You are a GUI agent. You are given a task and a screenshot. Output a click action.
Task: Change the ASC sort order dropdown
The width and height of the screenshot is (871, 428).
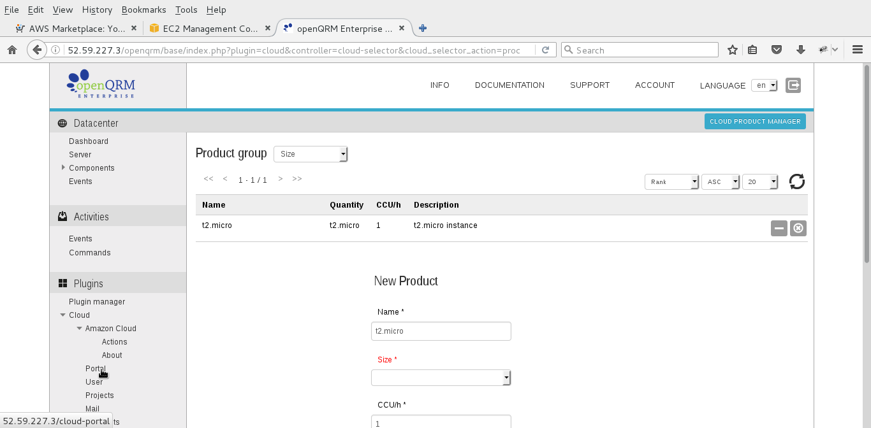[x=721, y=182]
